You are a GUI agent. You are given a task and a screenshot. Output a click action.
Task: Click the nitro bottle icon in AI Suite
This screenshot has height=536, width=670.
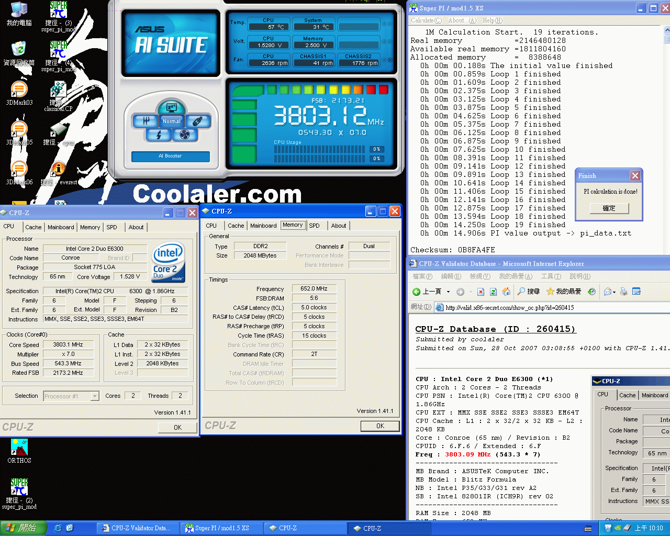[198, 121]
